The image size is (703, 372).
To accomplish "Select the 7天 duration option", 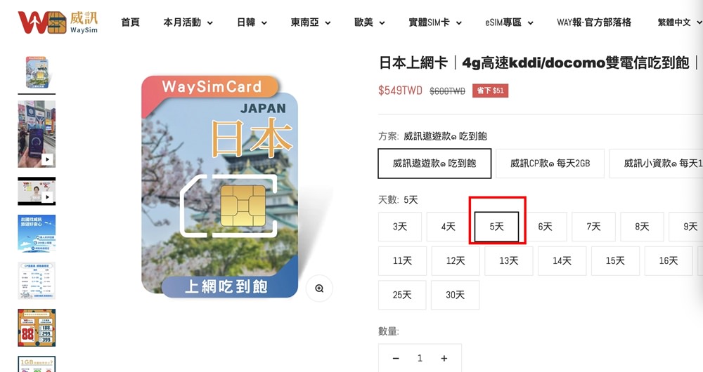I will (x=593, y=227).
